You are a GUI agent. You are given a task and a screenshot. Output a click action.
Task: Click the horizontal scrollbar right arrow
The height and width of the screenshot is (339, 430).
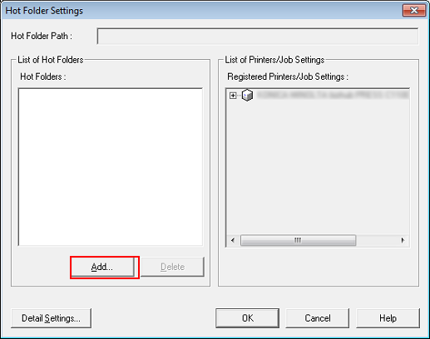(403, 240)
